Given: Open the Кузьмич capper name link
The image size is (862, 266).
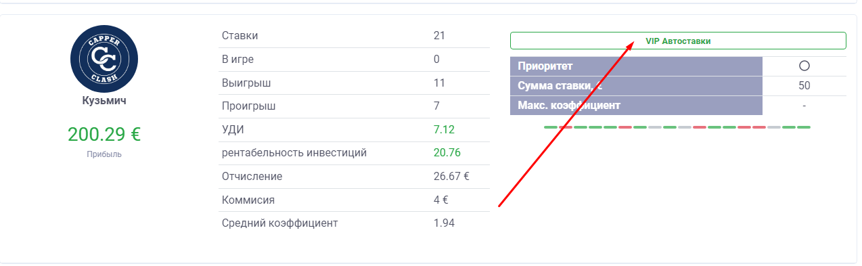Looking at the screenshot, I should (104, 101).
